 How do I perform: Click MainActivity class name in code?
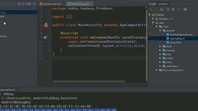(x=90, y=25)
